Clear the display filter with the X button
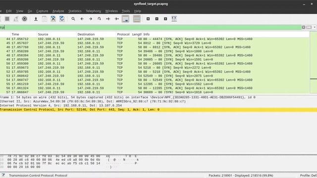This screenshot has width=317, height=178. click(304, 27)
